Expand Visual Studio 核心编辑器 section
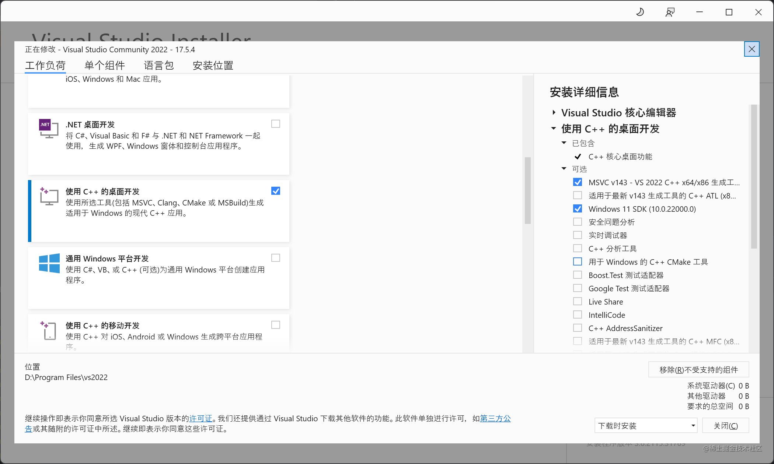The width and height of the screenshot is (774, 464). [554, 113]
